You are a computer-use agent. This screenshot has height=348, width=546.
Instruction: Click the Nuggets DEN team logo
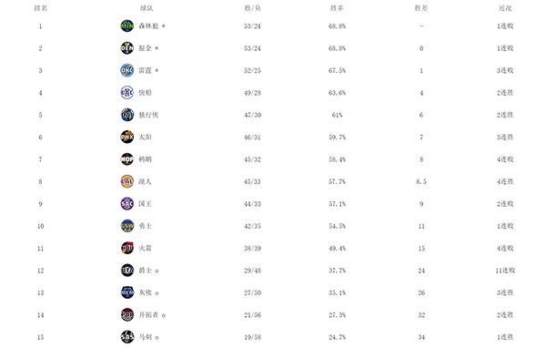[x=127, y=48]
